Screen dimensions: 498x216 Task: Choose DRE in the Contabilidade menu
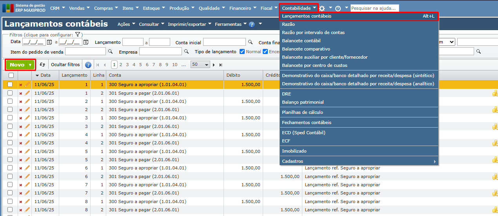click(287, 94)
